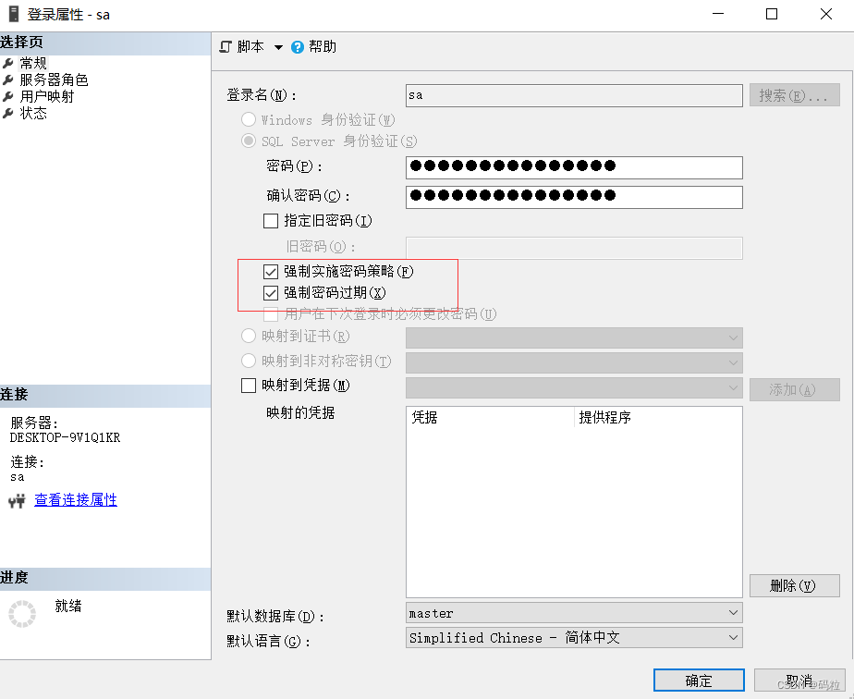The width and height of the screenshot is (854, 699).
Task: Enable 映射到凭据 checkbox
Action: click(249, 386)
